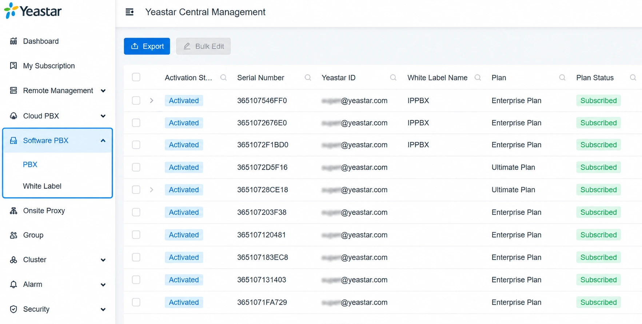
Task: Click the Bulk Edit button
Action: point(203,46)
